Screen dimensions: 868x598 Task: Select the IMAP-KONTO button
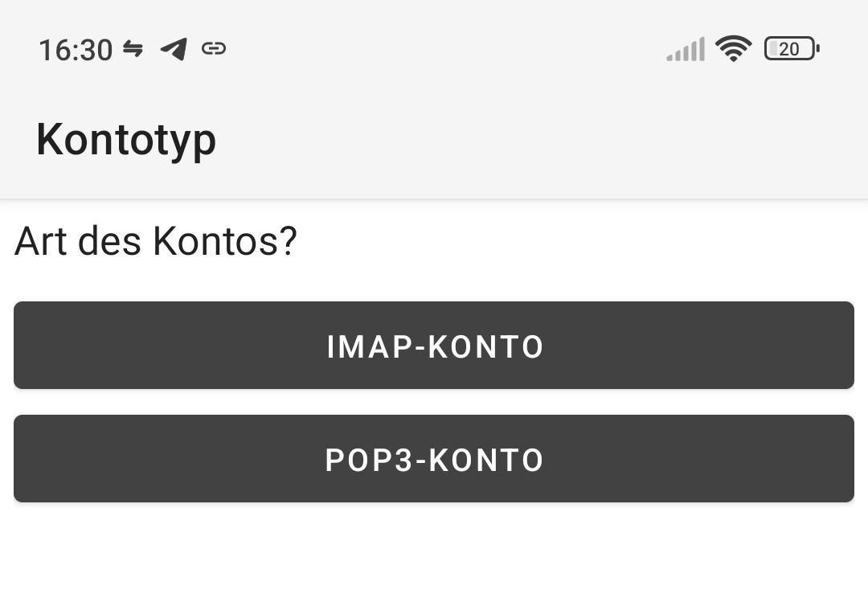coord(434,346)
